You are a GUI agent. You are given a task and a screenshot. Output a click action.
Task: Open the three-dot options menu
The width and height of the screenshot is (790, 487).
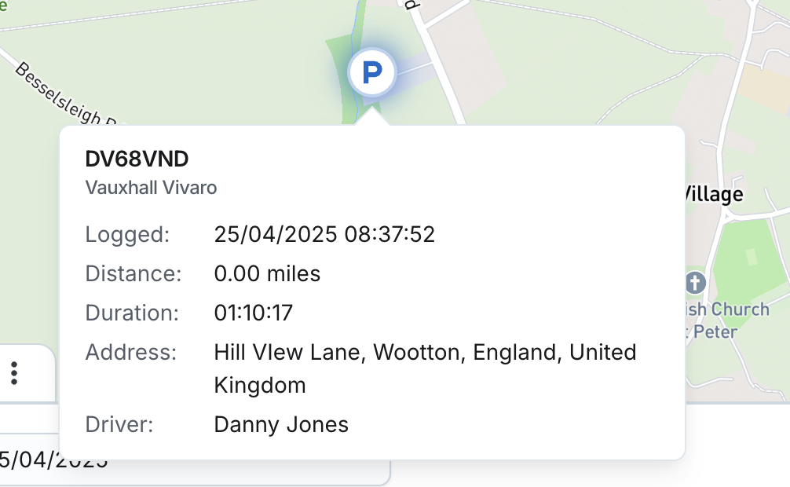click(x=14, y=373)
